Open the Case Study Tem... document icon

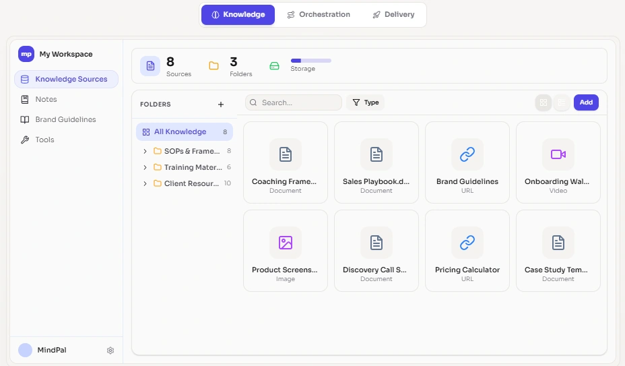(x=558, y=243)
